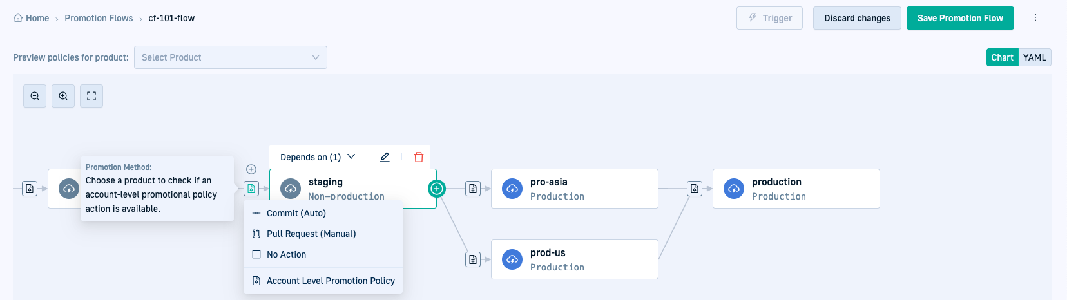Select No Action from the menu
This screenshot has height=300, width=1067.
click(x=286, y=254)
